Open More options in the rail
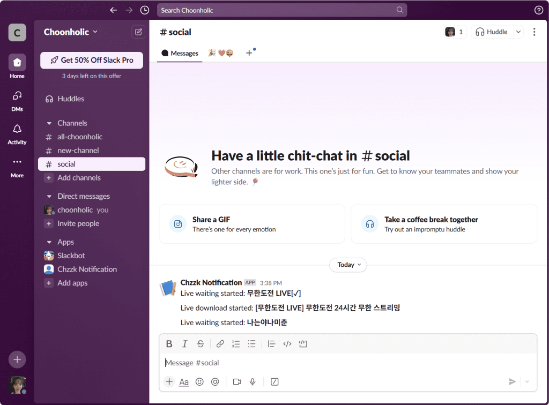The height and width of the screenshot is (405, 549). click(17, 168)
